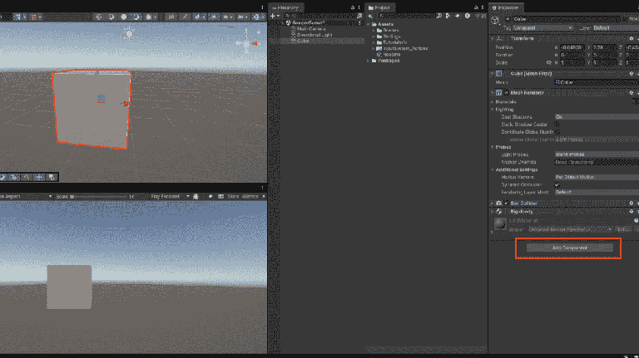
Task: Click the Project panel search field
Action: point(405,17)
